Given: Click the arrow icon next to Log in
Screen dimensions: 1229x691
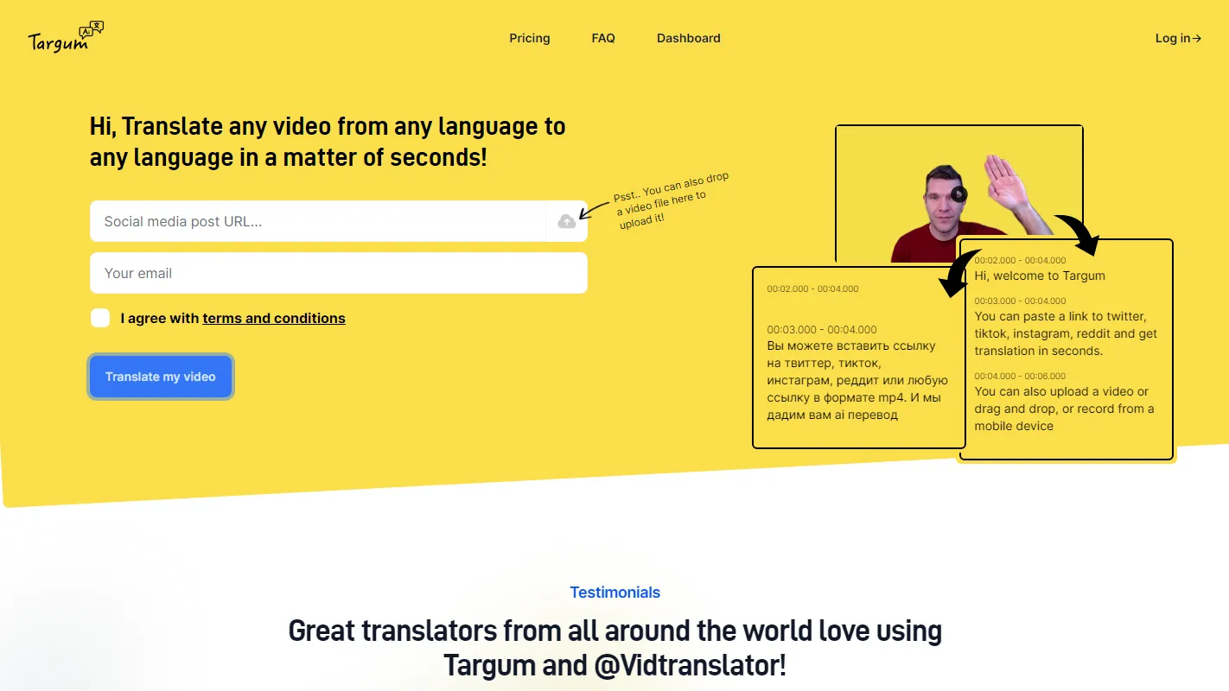Looking at the screenshot, I should point(1196,38).
